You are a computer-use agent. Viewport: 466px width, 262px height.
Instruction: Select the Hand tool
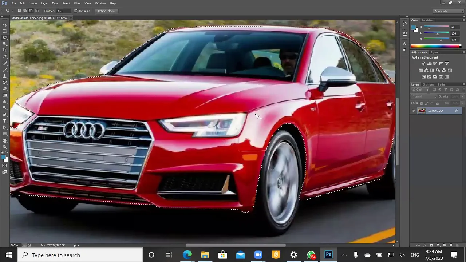pyautogui.click(x=5, y=140)
